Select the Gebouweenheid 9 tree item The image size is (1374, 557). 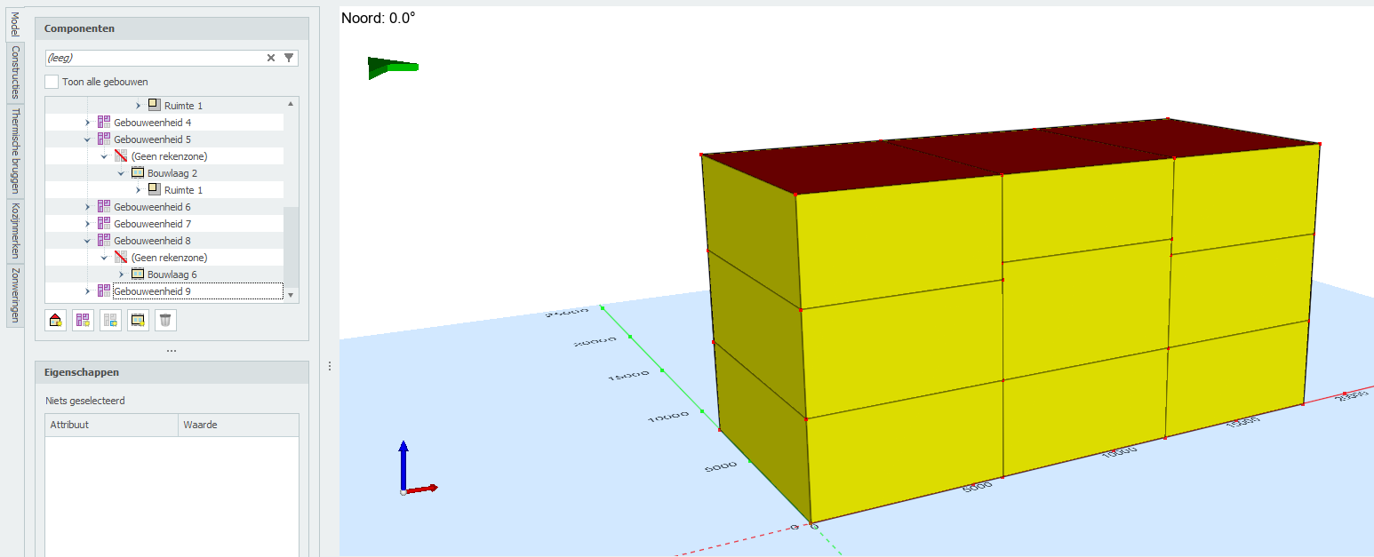[x=152, y=291]
